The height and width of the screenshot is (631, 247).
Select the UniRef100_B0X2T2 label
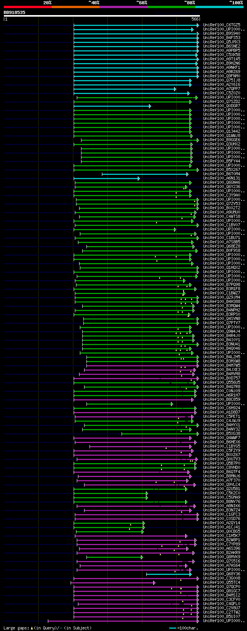[x=222, y=208]
